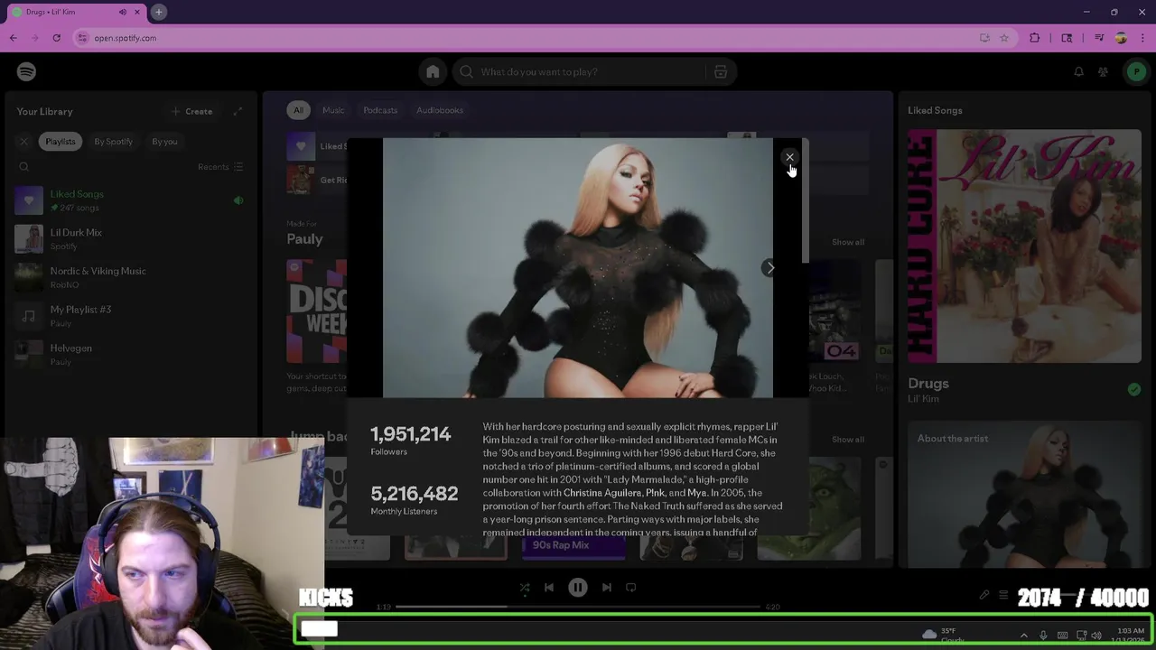
Task: Open Friend Activity icon
Action: point(1103,71)
